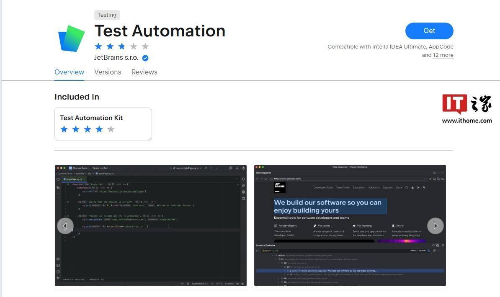This screenshot has height=297, width=500.
Task: Click the 'Test Automation' plugin title
Action: [x=160, y=31]
